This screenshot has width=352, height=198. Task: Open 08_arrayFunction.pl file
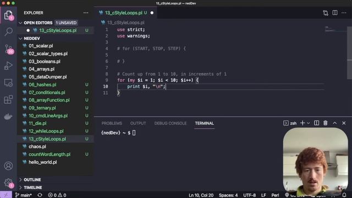tap(49, 100)
